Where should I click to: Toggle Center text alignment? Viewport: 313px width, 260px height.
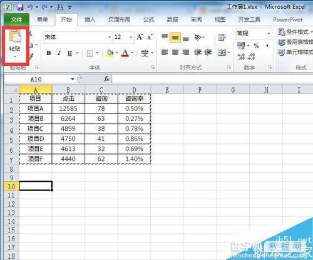pos(175,52)
